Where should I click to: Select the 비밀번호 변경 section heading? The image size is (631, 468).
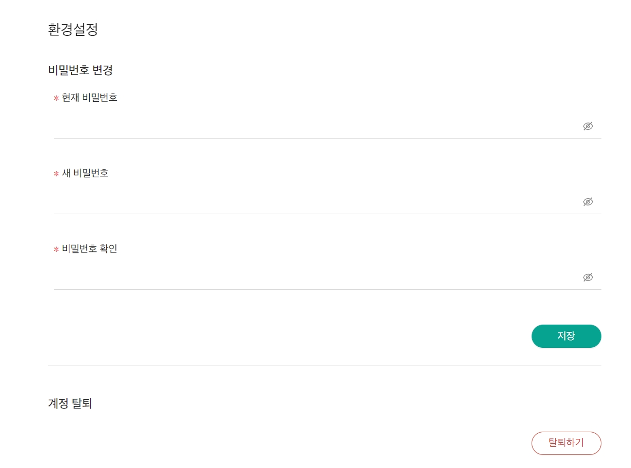[81, 70]
